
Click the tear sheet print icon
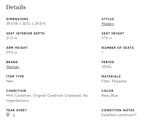[x=8, y=114]
